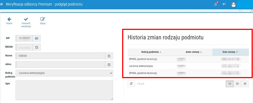Refresh the history table
253x103 pixels.
pyautogui.click(x=131, y=84)
